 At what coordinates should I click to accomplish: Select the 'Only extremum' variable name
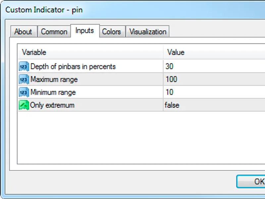coord(52,105)
